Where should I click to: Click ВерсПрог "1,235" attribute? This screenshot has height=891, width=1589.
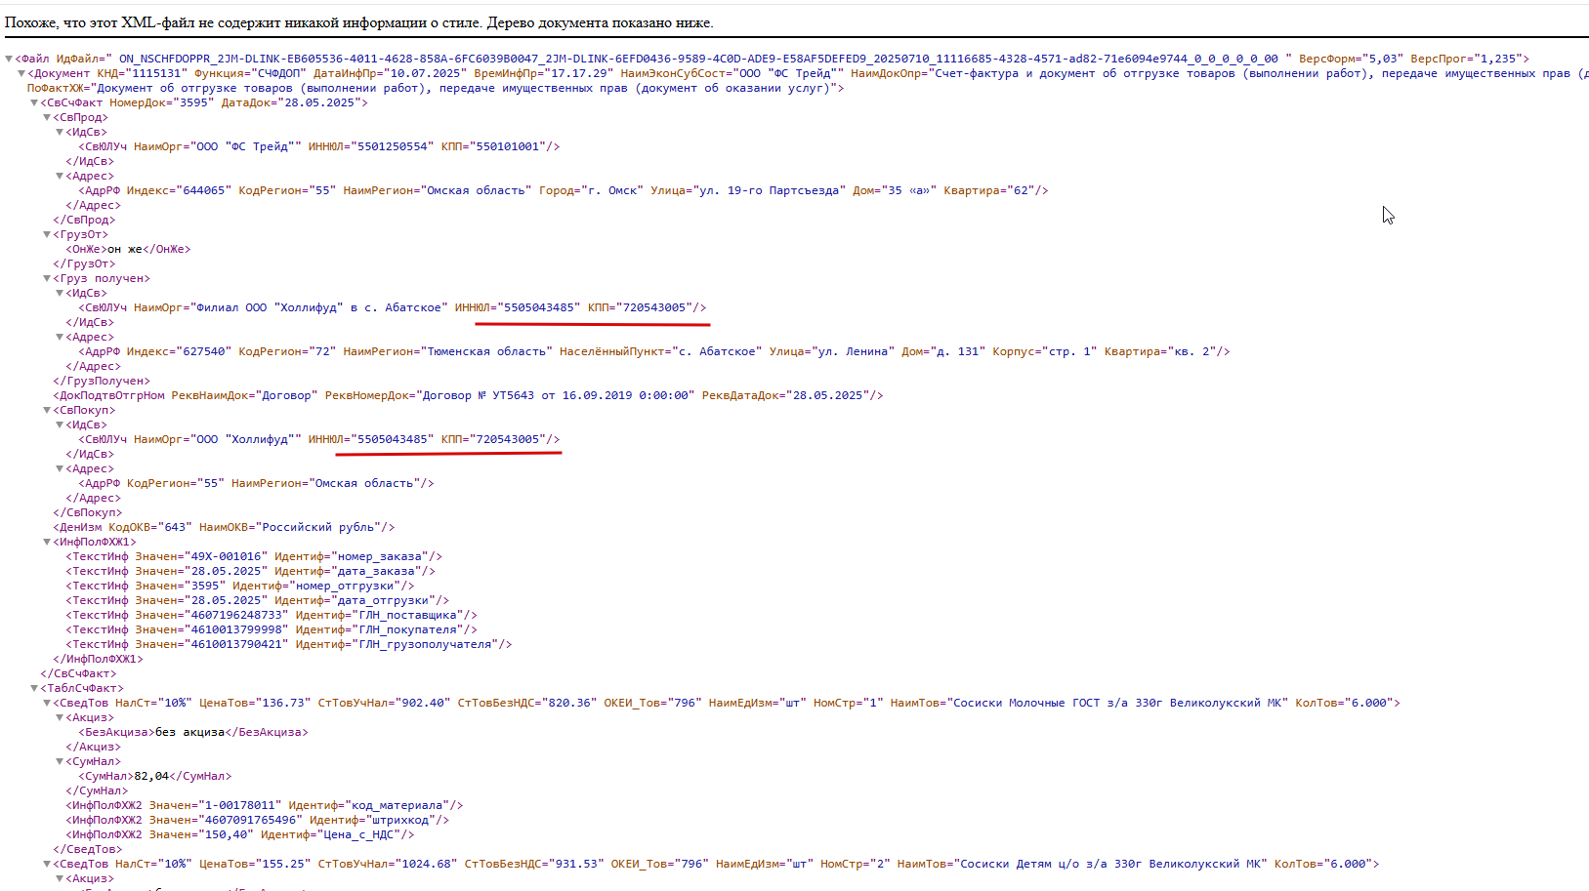pos(1466,59)
